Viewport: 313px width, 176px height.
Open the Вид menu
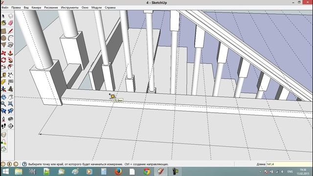coord(26,8)
